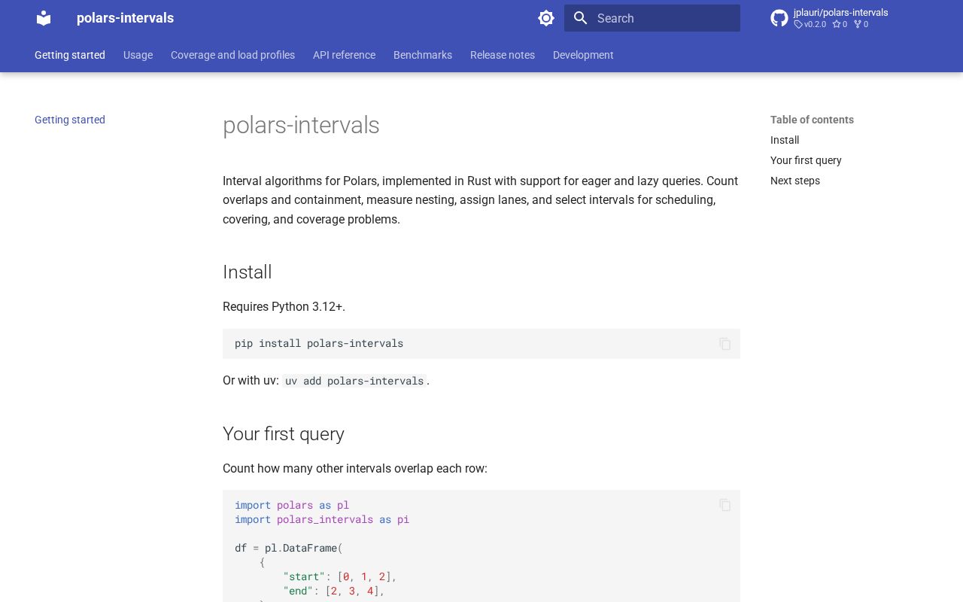Click the GitHub logo icon

(779, 18)
